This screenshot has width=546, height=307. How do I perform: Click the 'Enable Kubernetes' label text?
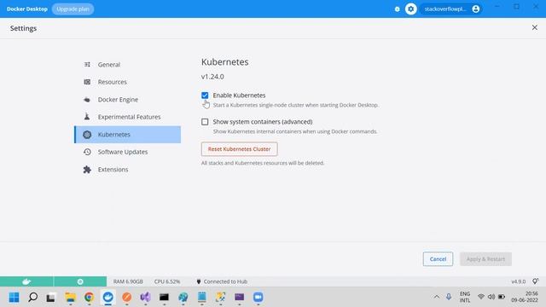239,96
